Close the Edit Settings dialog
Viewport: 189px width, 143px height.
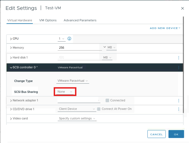(182, 9)
